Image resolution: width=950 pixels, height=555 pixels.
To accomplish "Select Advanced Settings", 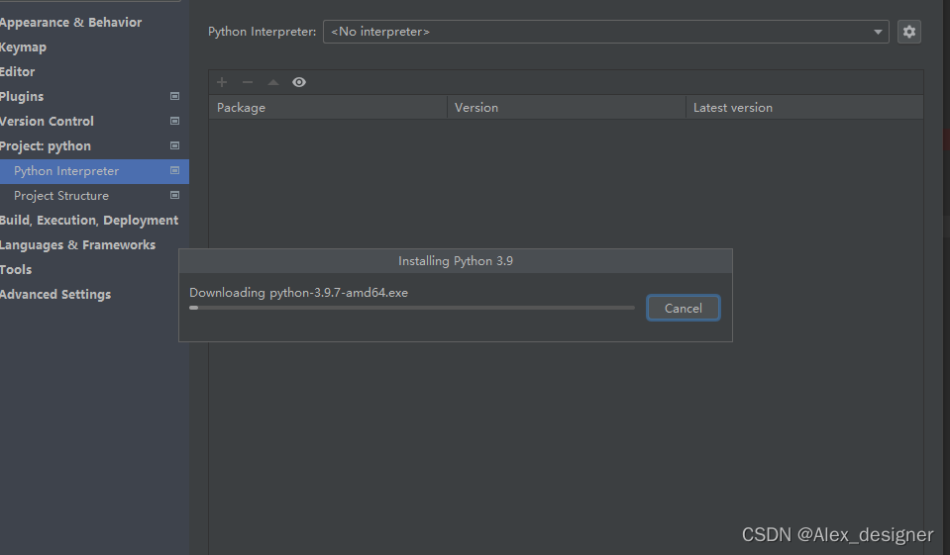I will 55,295.
